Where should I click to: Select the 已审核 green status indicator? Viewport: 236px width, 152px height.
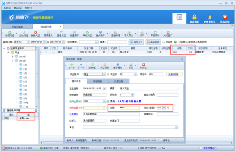pos(176,42)
